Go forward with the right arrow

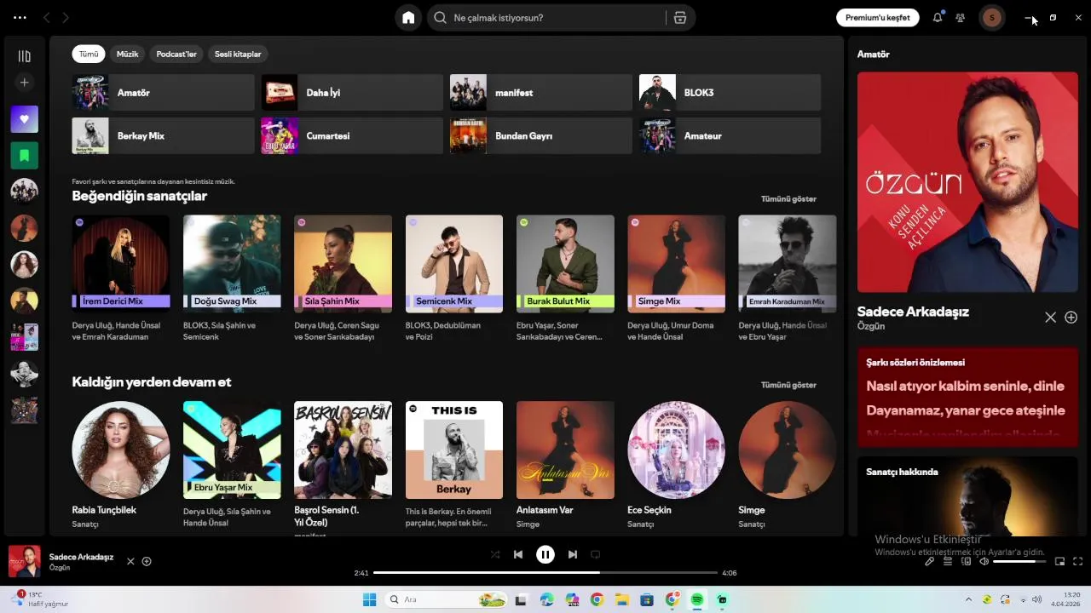pos(66,17)
